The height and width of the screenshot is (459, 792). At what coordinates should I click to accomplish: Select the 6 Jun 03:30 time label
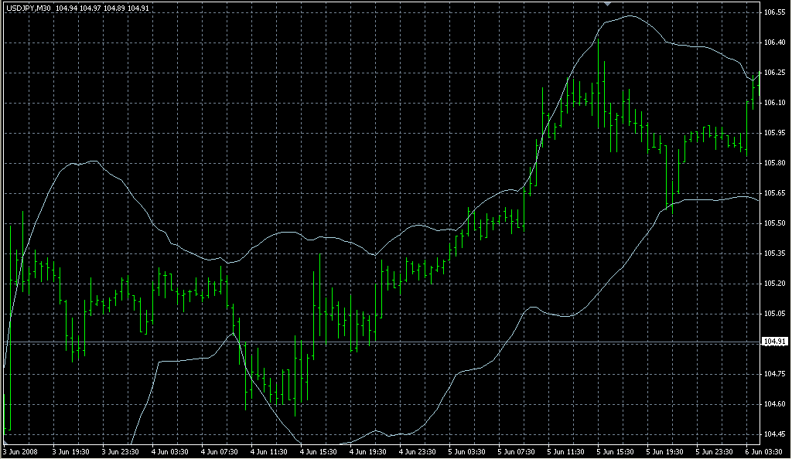[762, 452]
